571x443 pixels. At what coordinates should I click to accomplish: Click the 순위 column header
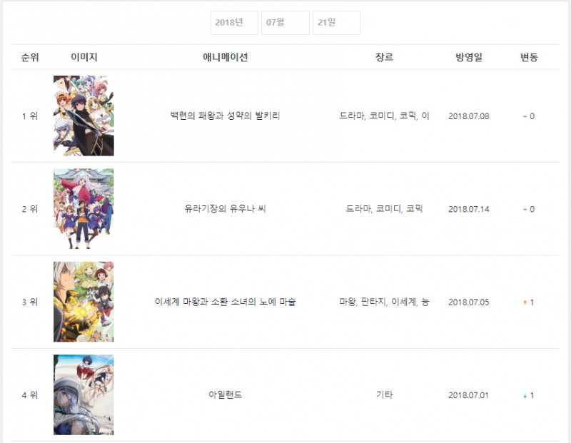pos(30,57)
